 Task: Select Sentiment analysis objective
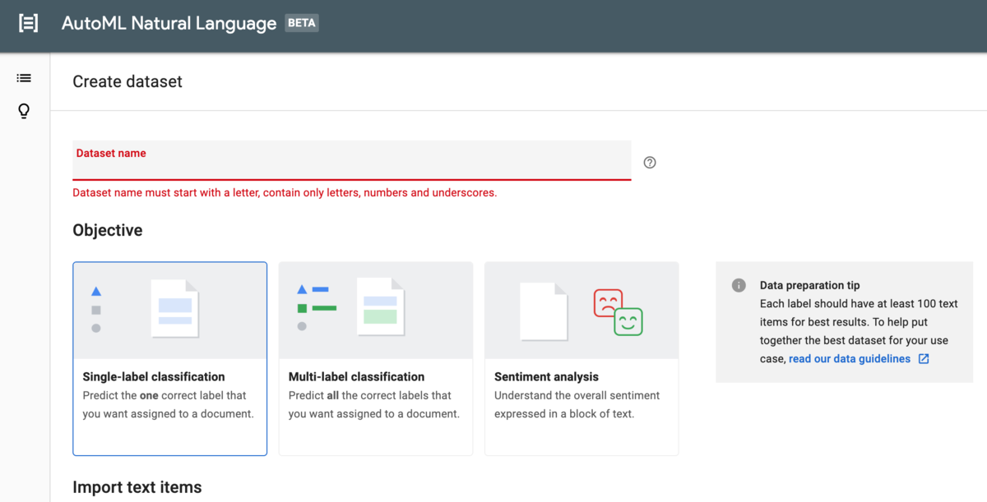coord(546,377)
